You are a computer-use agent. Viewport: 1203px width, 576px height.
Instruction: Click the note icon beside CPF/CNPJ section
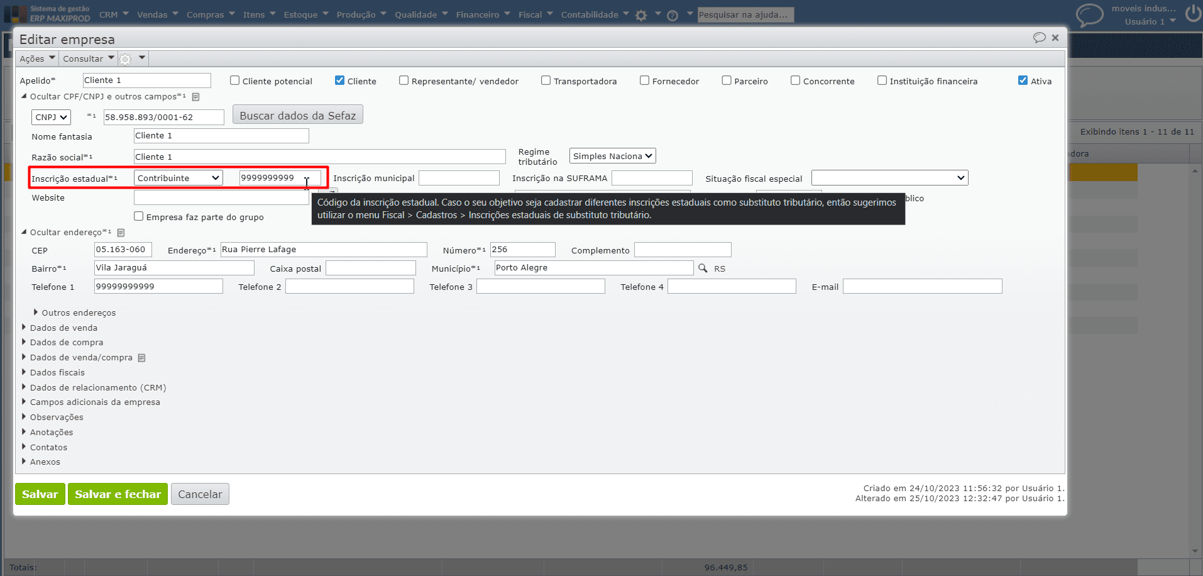[195, 97]
